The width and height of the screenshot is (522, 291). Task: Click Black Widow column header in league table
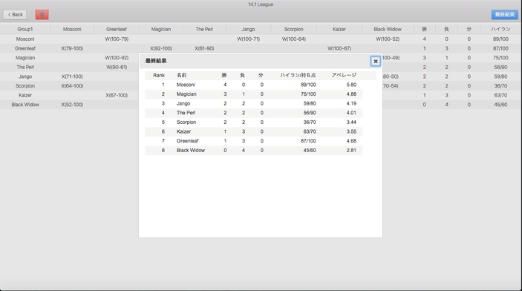(388, 29)
